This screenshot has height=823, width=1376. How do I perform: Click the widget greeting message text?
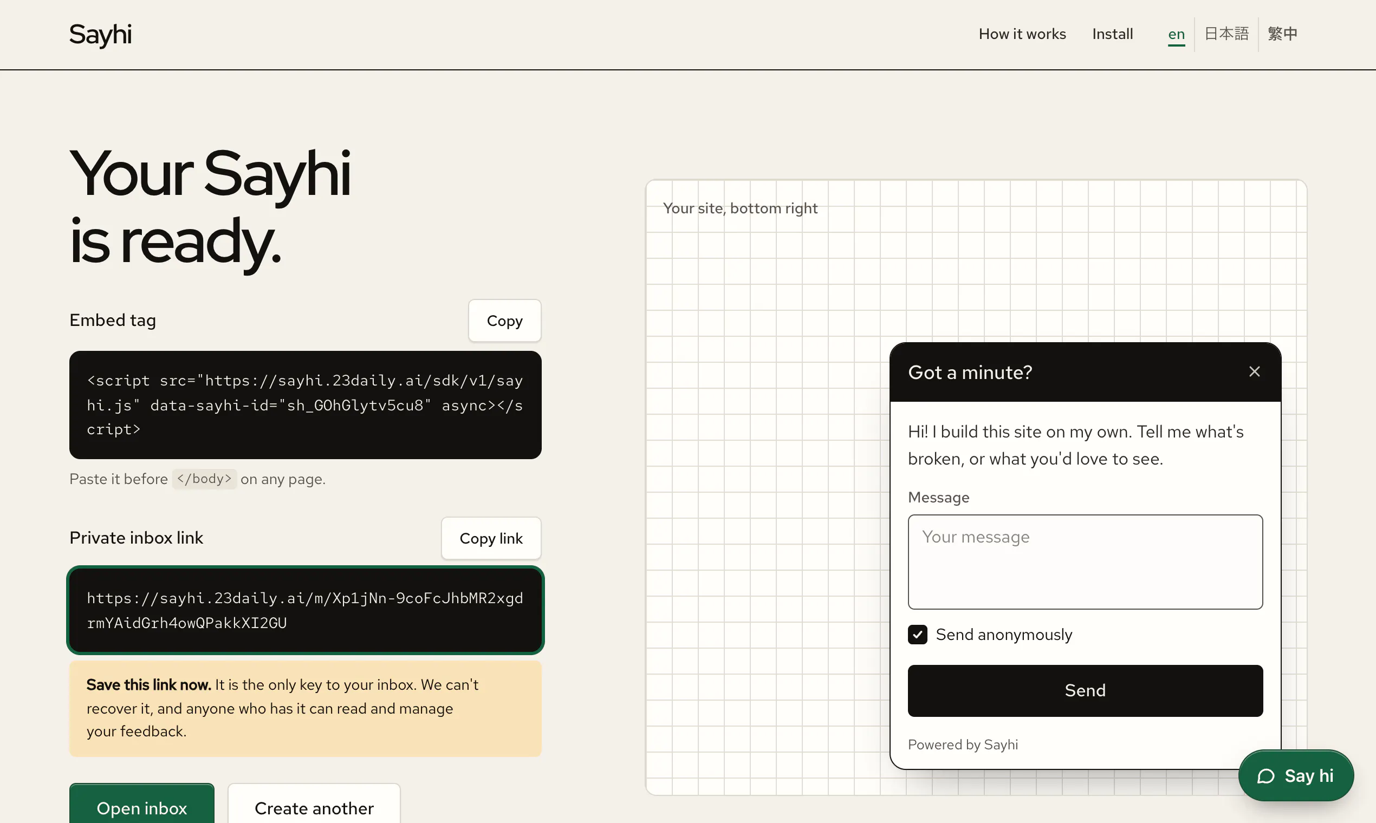click(x=1075, y=445)
